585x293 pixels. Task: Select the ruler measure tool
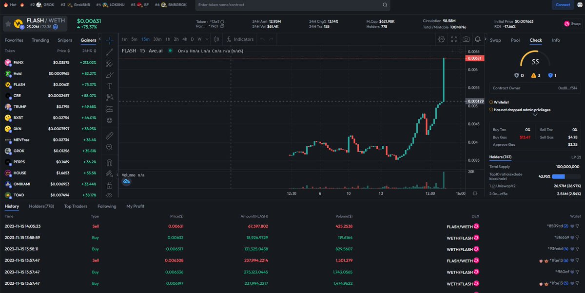(x=110, y=135)
